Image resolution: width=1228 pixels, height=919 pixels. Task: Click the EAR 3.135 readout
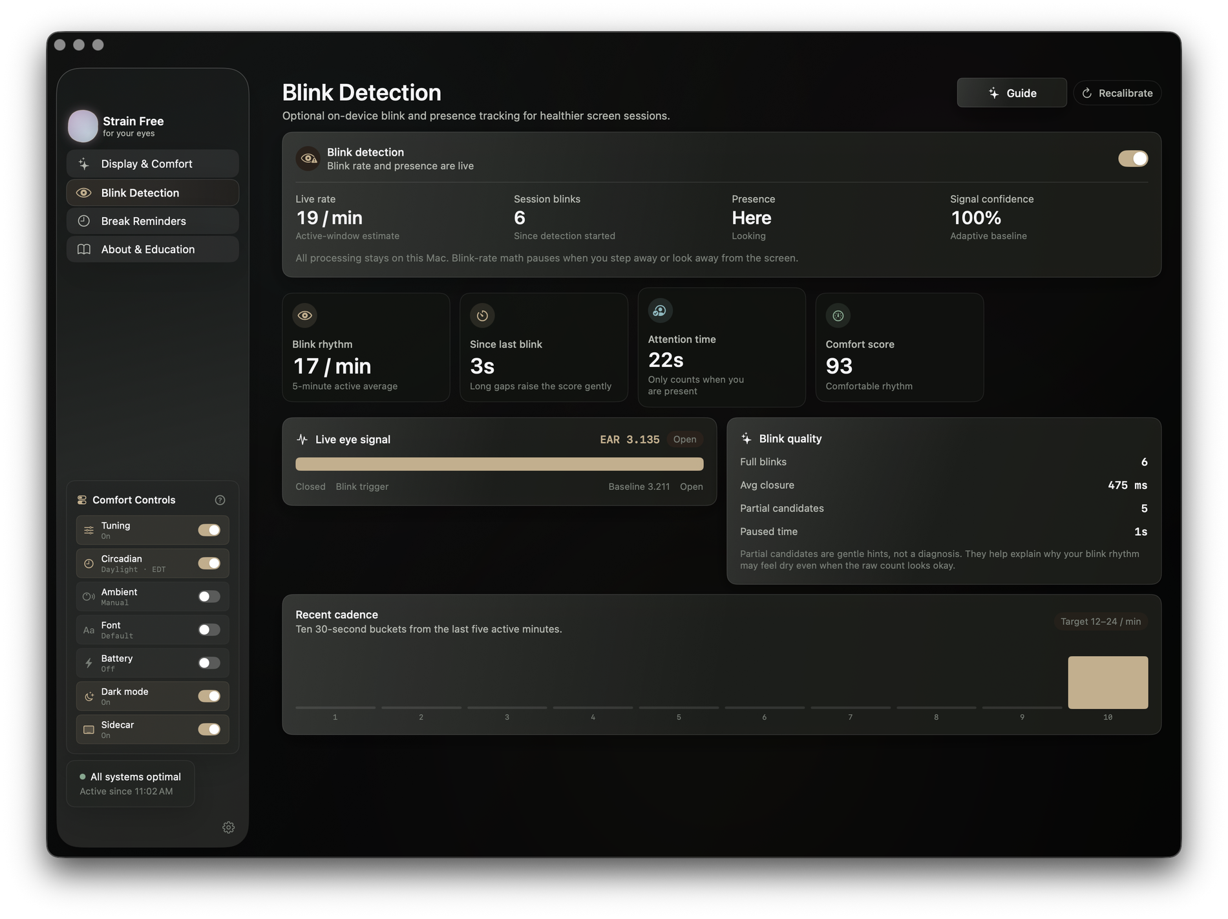(630, 439)
